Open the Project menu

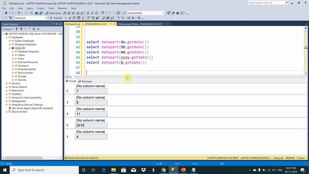[x=41, y=8]
